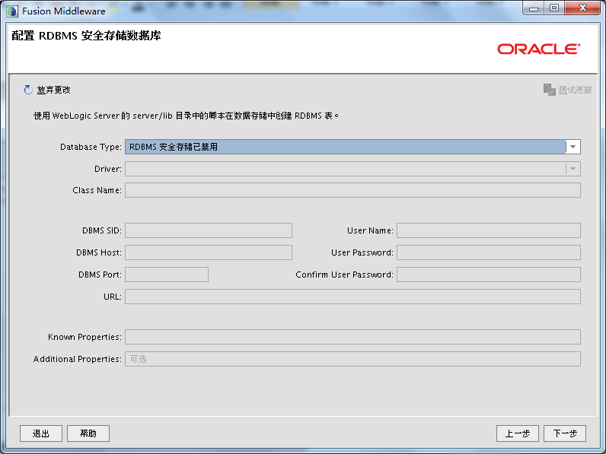Viewport: 606px width, 454px height.
Task: Select the Database Type combo box field
Action: point(352,147)
